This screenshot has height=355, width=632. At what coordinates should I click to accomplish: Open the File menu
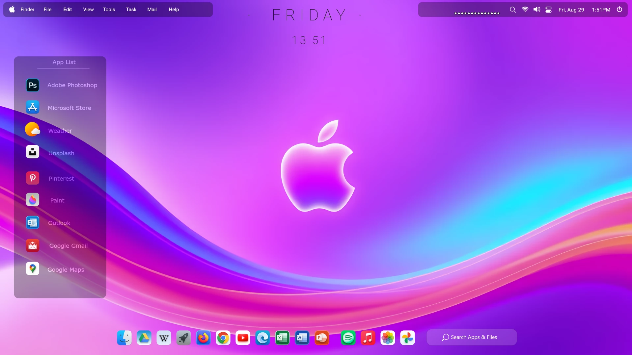point(47,10)
